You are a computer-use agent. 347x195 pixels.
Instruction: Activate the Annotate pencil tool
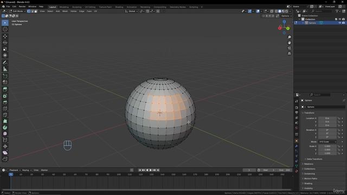[x=5, y=63]
